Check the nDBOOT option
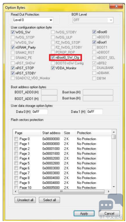 94,52
